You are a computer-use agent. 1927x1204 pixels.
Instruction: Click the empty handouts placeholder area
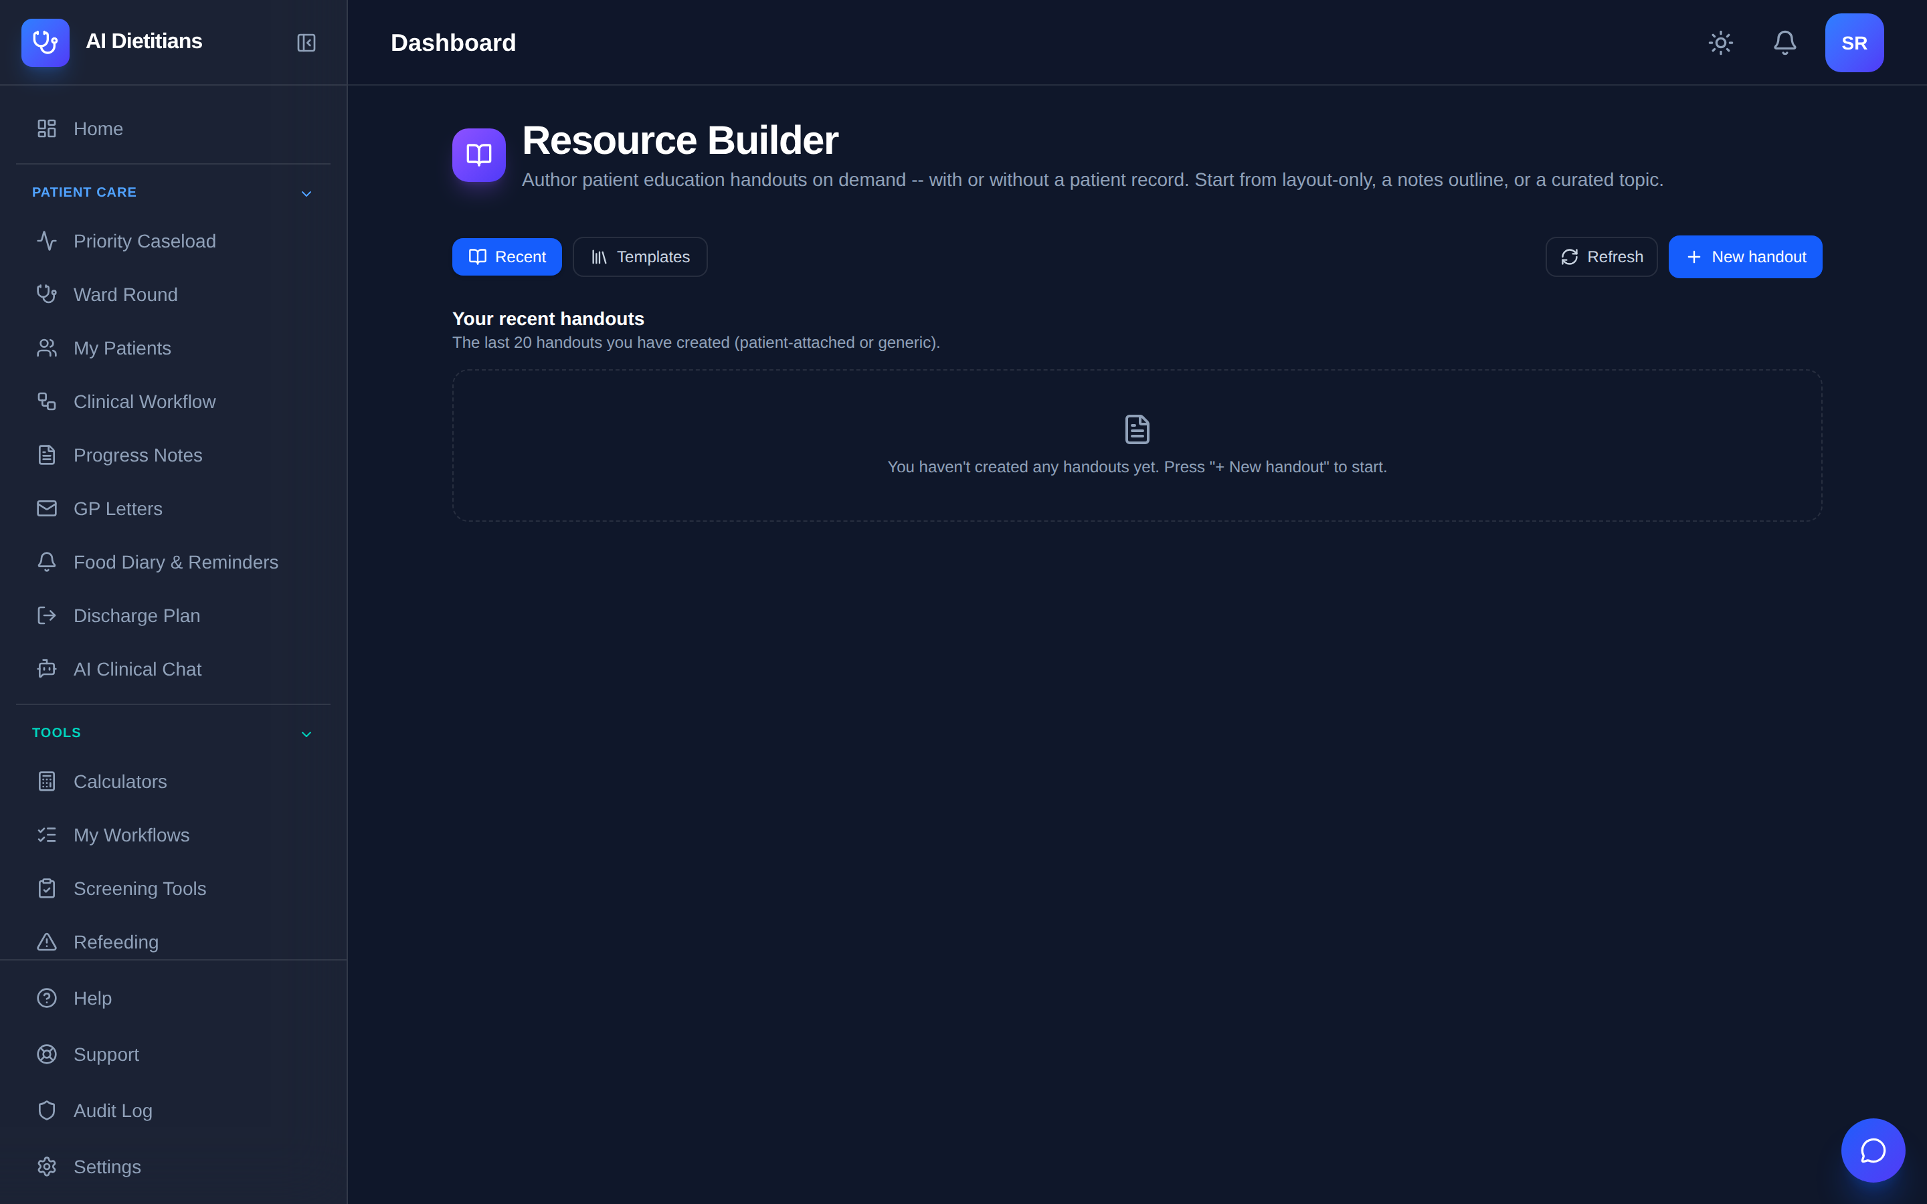point(1137,445)
